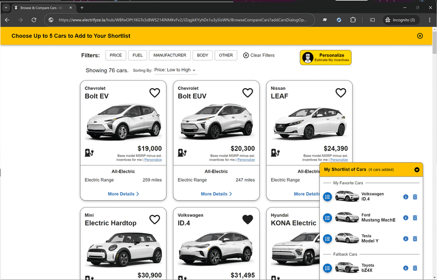Show info for Ford Mustang MachE
The width and height of the screenshot is (437, 280).
point(405,218)
